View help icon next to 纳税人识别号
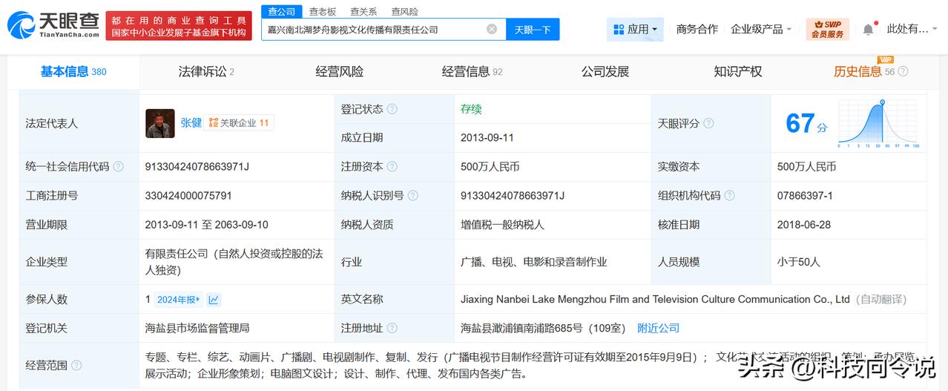Viewport: 948px width, 391px height. [412, 196]
